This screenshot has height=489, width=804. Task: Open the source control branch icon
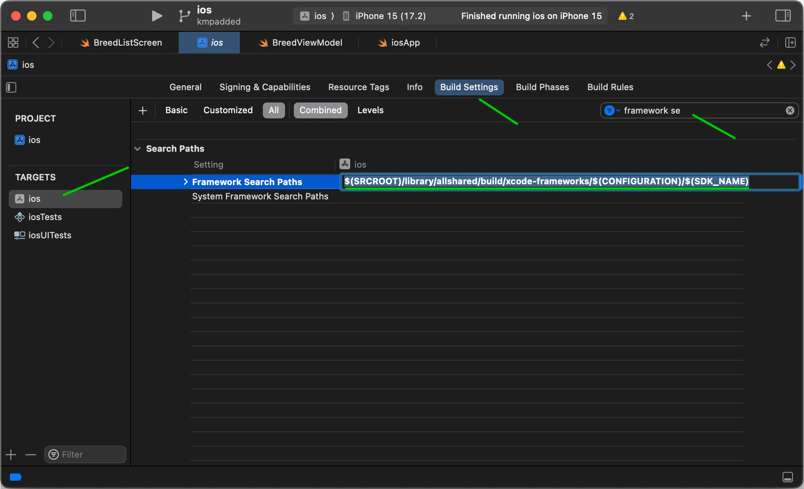tap(184, 16)
